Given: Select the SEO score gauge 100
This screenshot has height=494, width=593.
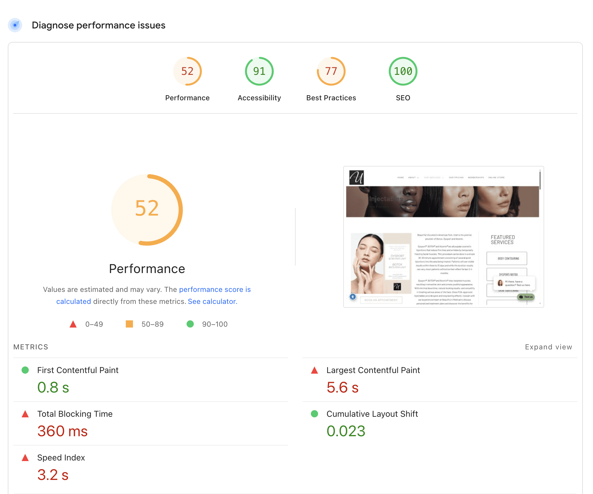Looking at the screenshot, I should 403,71.
